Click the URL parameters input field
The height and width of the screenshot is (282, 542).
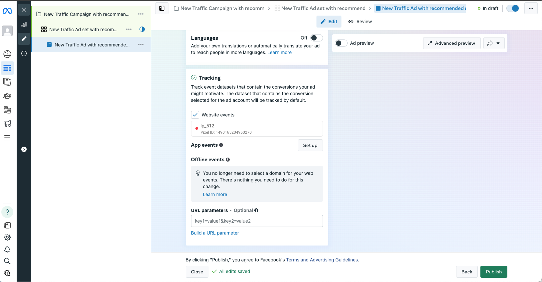pos(257,221)
